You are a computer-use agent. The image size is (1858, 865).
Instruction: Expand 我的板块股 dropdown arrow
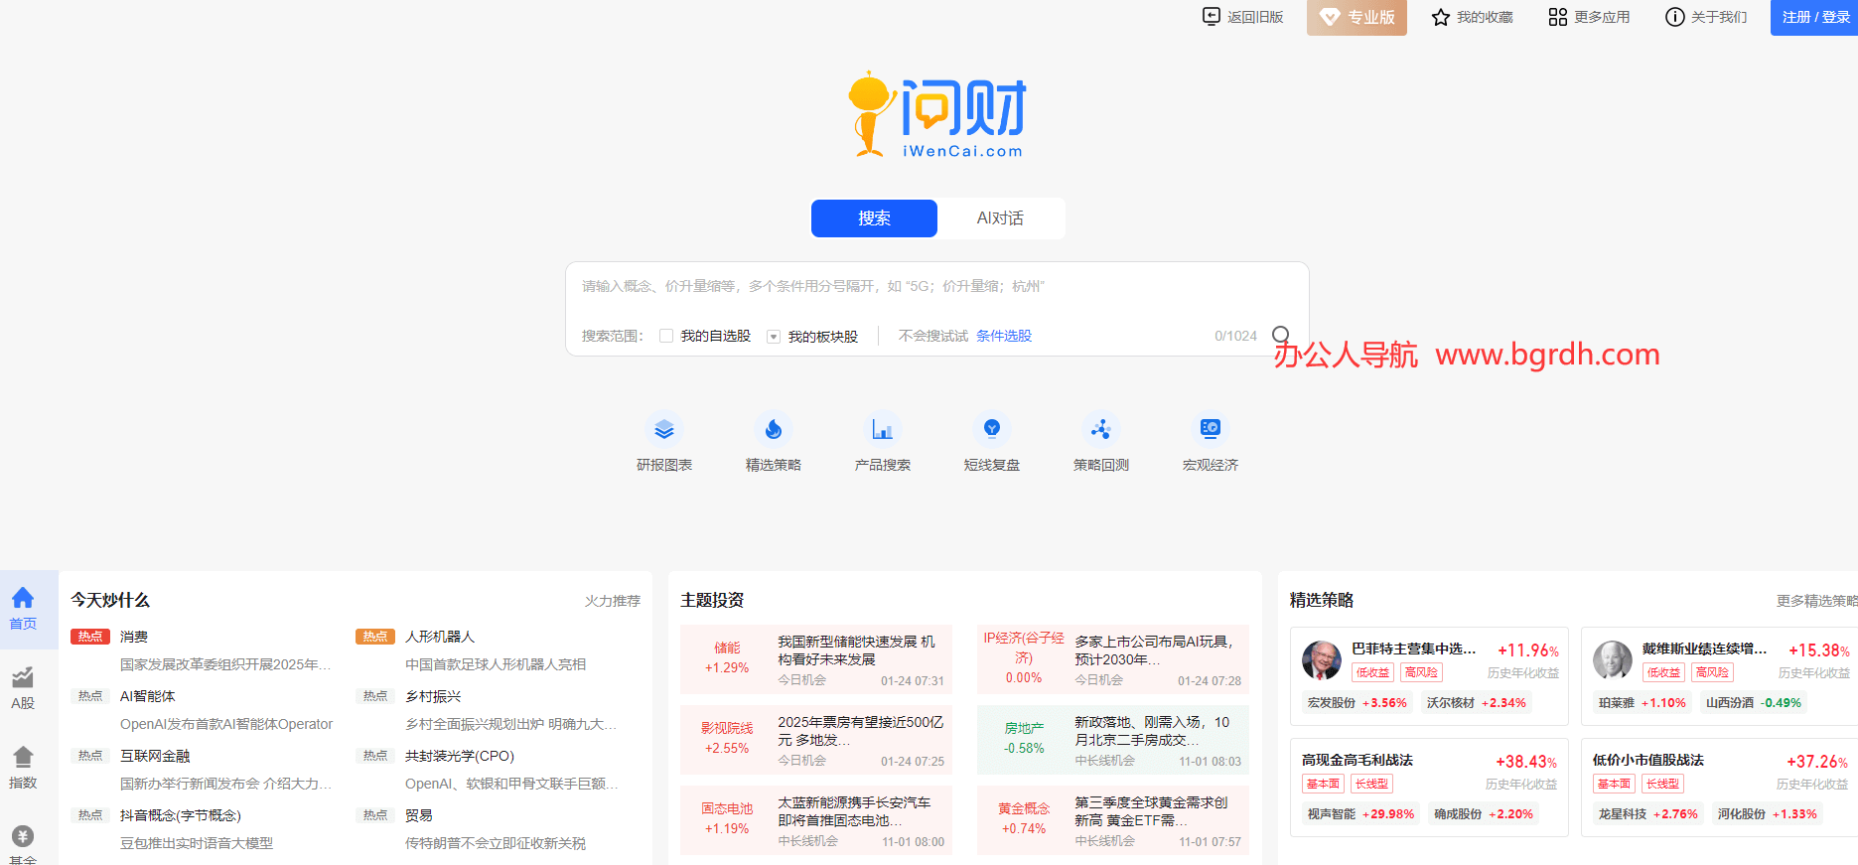coord(774,337)
